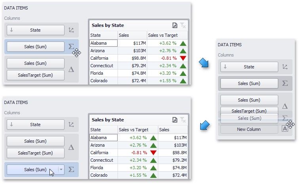
Task: Click SalesTarget (Sum) button above the blue sigma row
Action: [35, 153]
